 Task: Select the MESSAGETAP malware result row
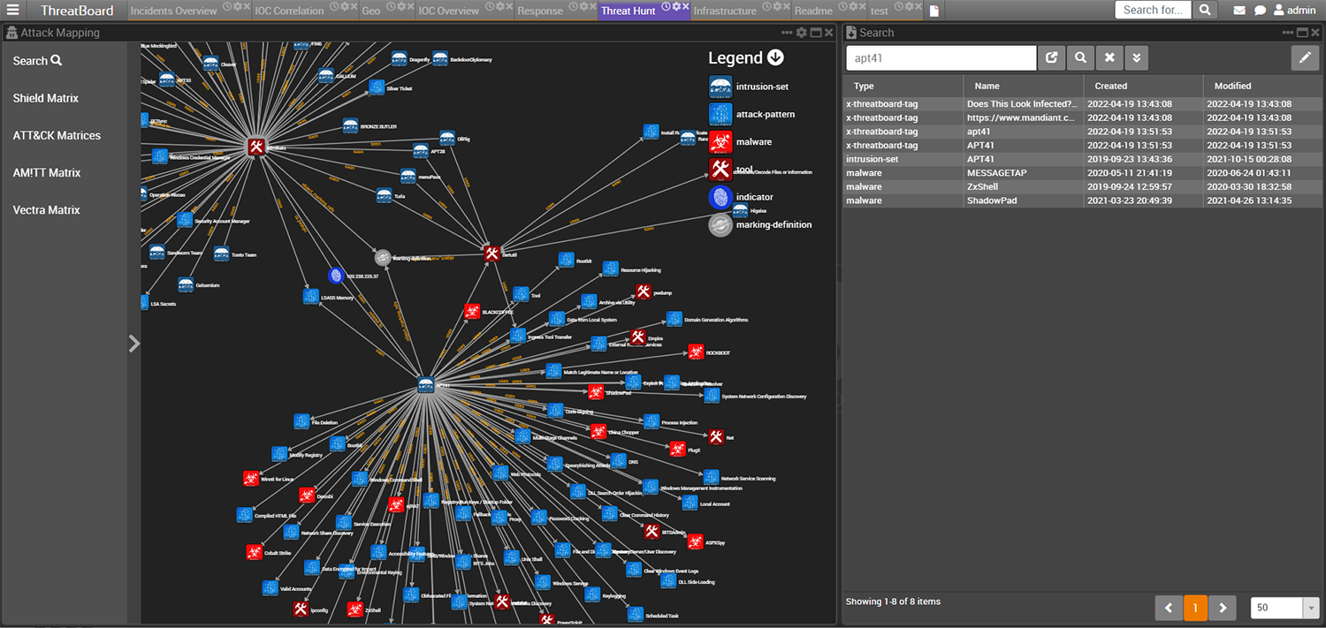pyautogui.click(x=1082, y=173)
